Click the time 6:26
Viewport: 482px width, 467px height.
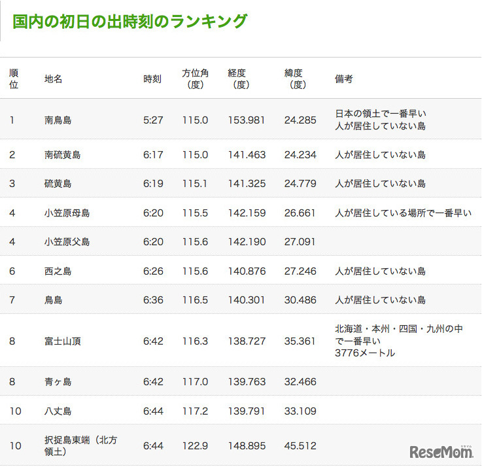coord(153,271)
